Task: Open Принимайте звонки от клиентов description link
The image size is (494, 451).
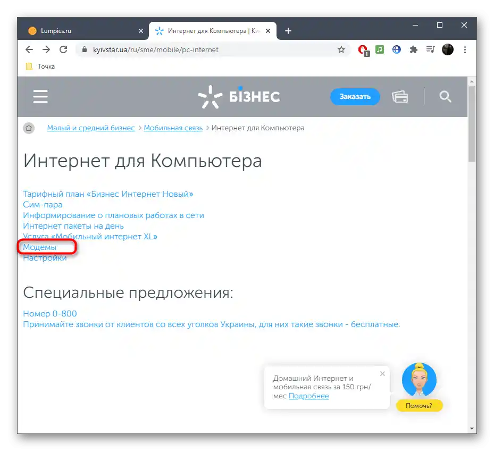Action: click(212, 324)
